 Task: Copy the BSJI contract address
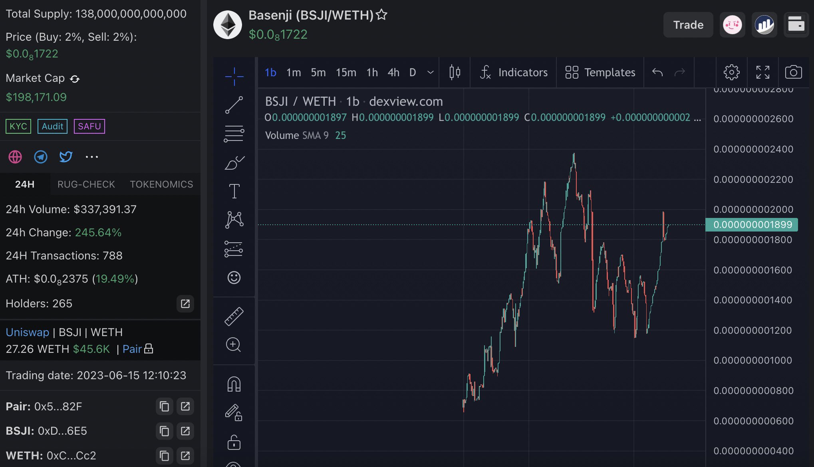(x=164, y=431)
